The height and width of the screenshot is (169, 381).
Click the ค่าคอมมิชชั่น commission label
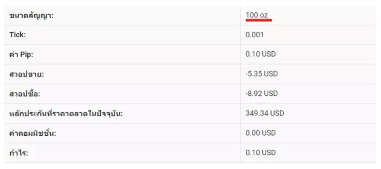pyautogui.click(x=33, y=133)
